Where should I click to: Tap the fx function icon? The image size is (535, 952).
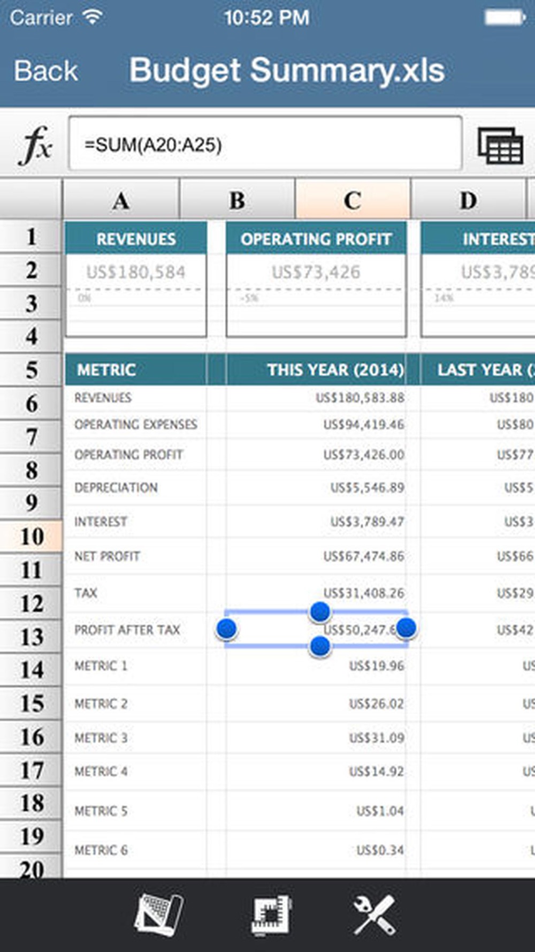point(36,146)
